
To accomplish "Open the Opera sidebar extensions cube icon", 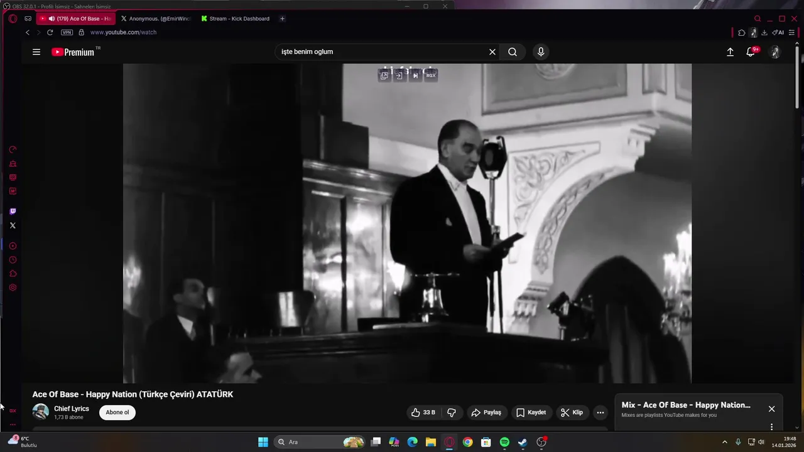I will [13, 274].
